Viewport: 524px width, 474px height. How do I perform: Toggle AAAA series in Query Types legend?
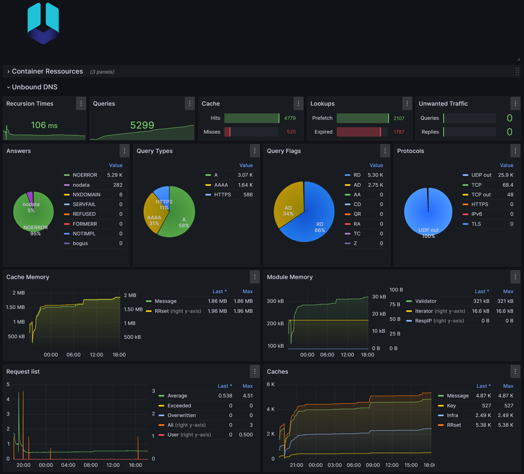point(221,185)
